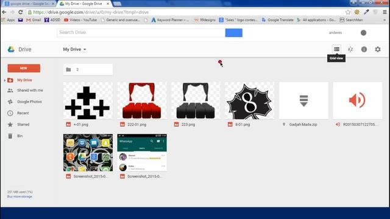The height and width of the screenshot is (219, 390).
Task: Open the Gmail bookmark
Action: click(34, 20)
